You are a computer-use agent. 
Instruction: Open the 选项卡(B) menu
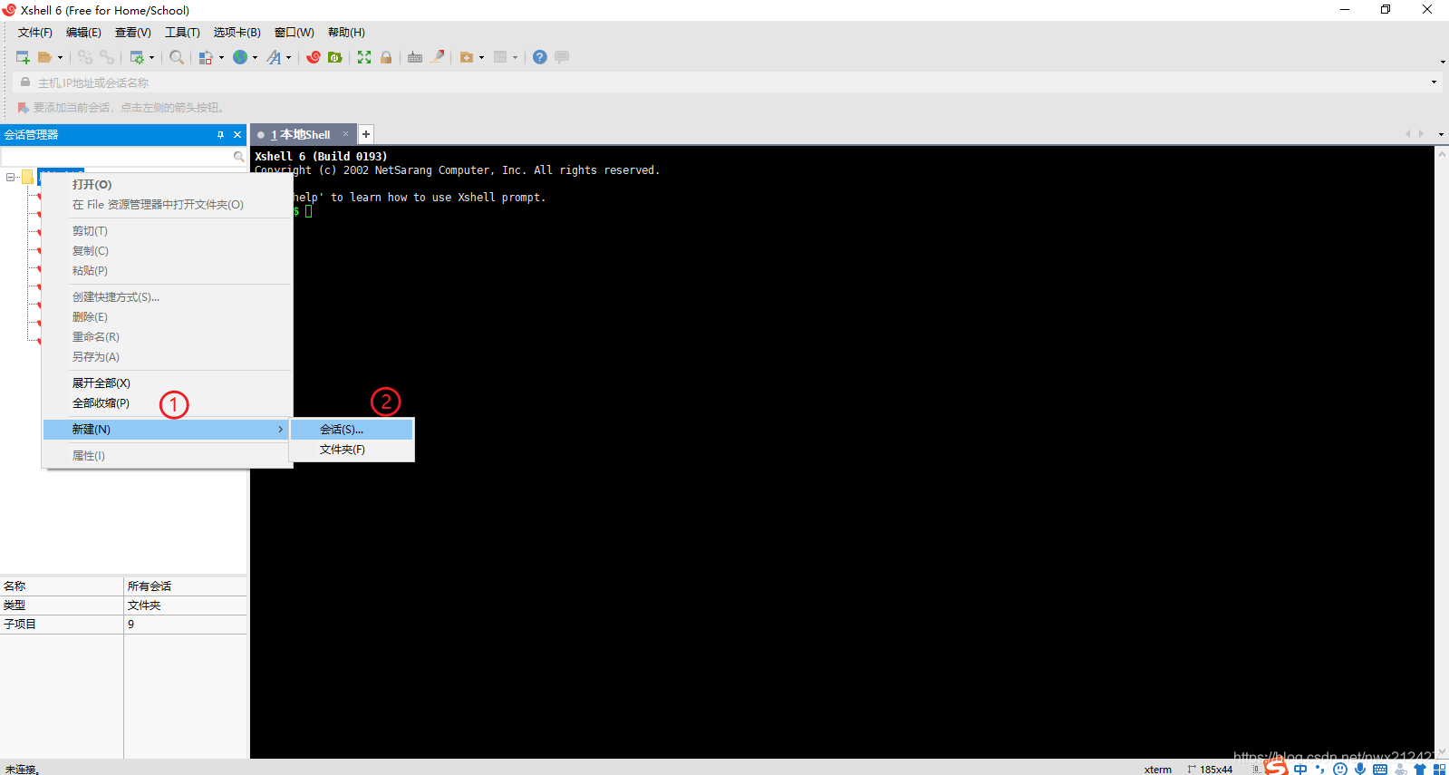click(237, 33)
